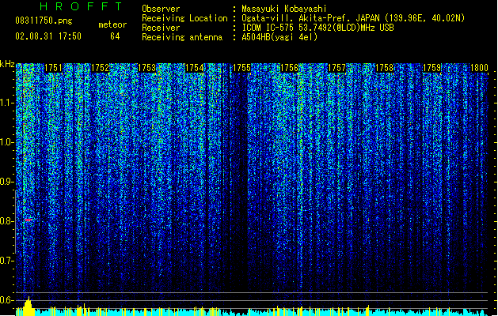Click the 1754 time marker
Viewport: 498px width, 316px height.
(195, 68)
